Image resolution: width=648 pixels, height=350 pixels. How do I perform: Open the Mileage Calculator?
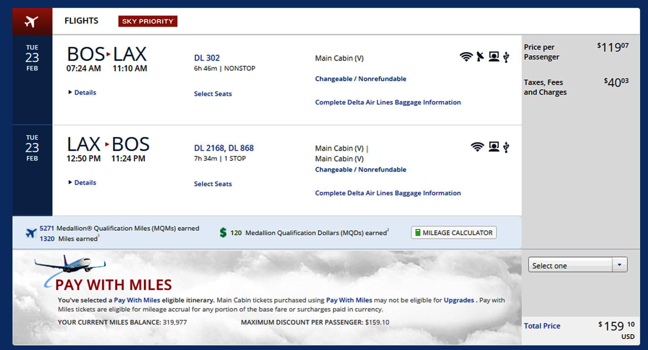[x=454, y=233]
